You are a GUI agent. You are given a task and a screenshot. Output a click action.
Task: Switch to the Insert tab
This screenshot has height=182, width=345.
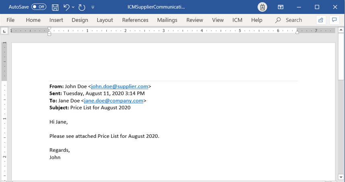pyautogui.click(x=56, y=20)
